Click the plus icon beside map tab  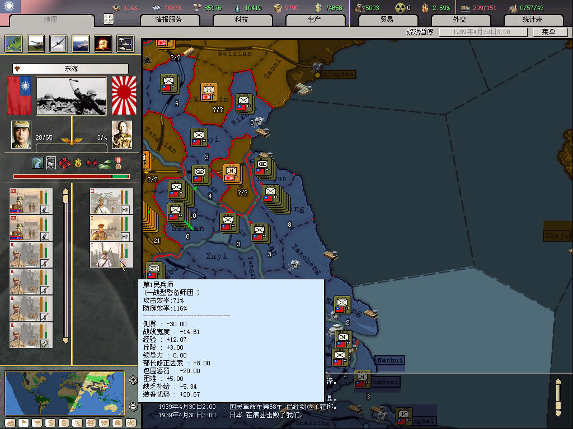[109, 19]
